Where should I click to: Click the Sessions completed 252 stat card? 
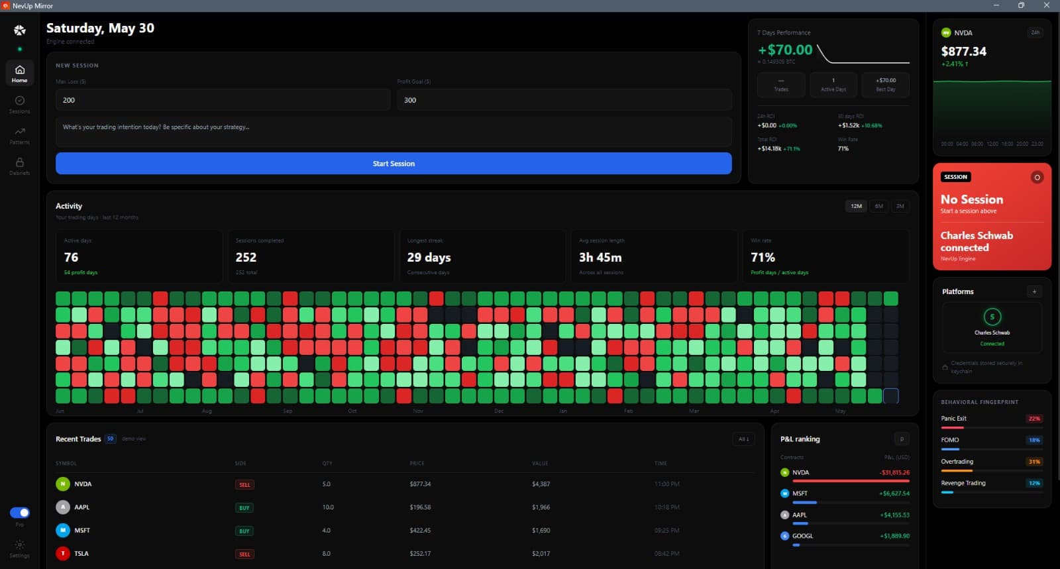tap(311, 257)
